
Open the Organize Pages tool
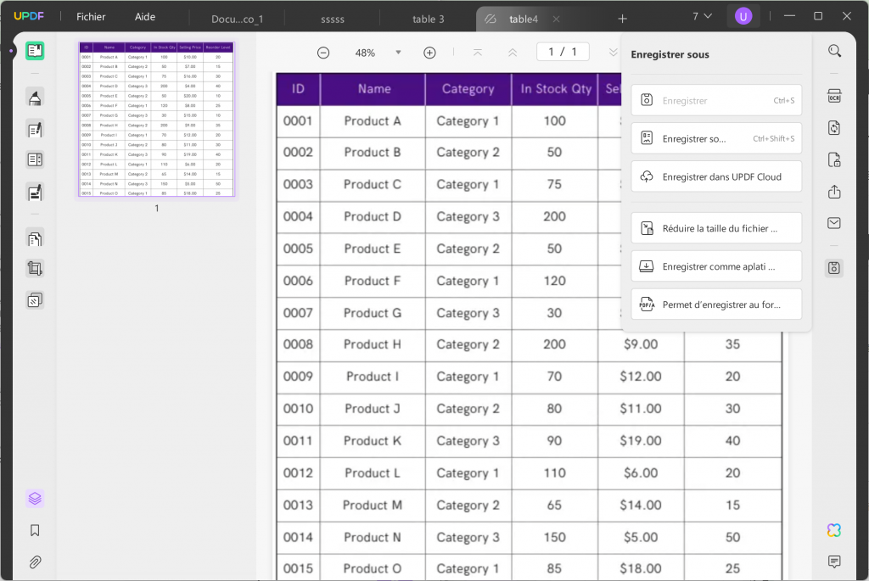[34, 238]
